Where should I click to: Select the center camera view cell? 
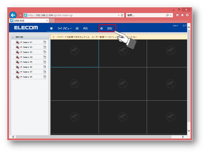pyautogui.click(x=123, y=84)
